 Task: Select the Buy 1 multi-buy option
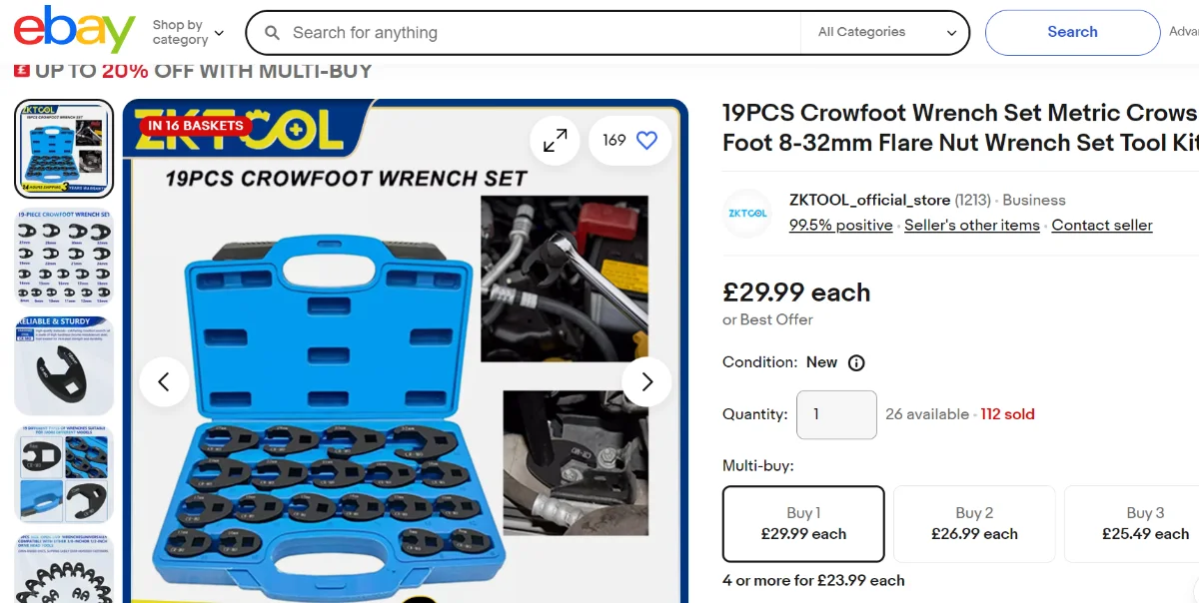pos(803,523)
